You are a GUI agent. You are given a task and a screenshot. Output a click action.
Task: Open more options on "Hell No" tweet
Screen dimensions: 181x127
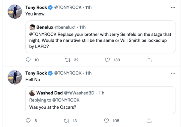coord(173,73)
